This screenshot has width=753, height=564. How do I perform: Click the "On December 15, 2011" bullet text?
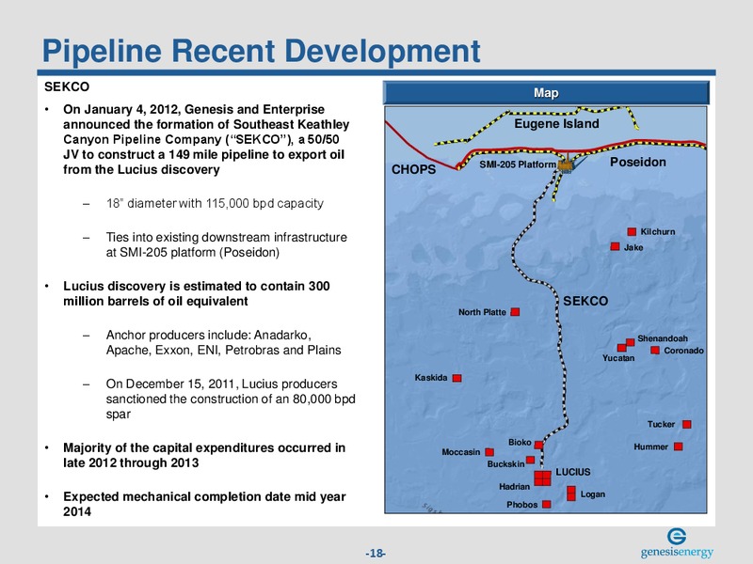click(231, 399)
